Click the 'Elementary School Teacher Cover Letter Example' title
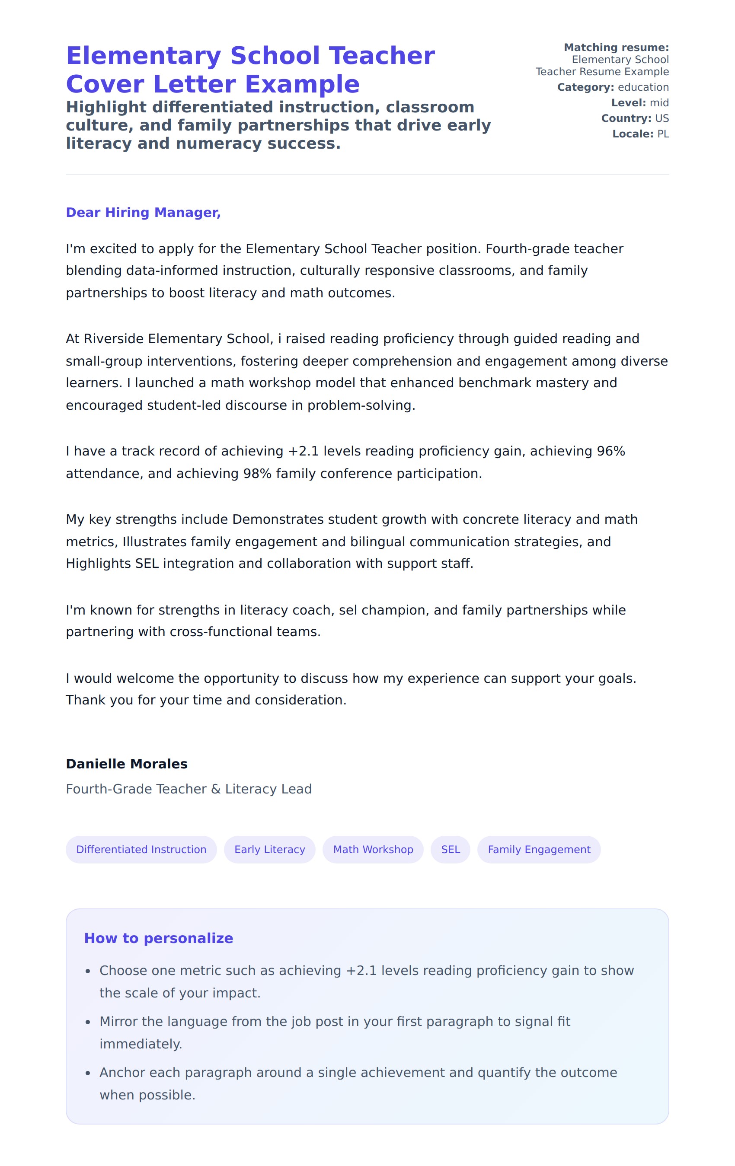This screenshot has width=735, height=1166. pyautogui.click(x=250, y=70)
